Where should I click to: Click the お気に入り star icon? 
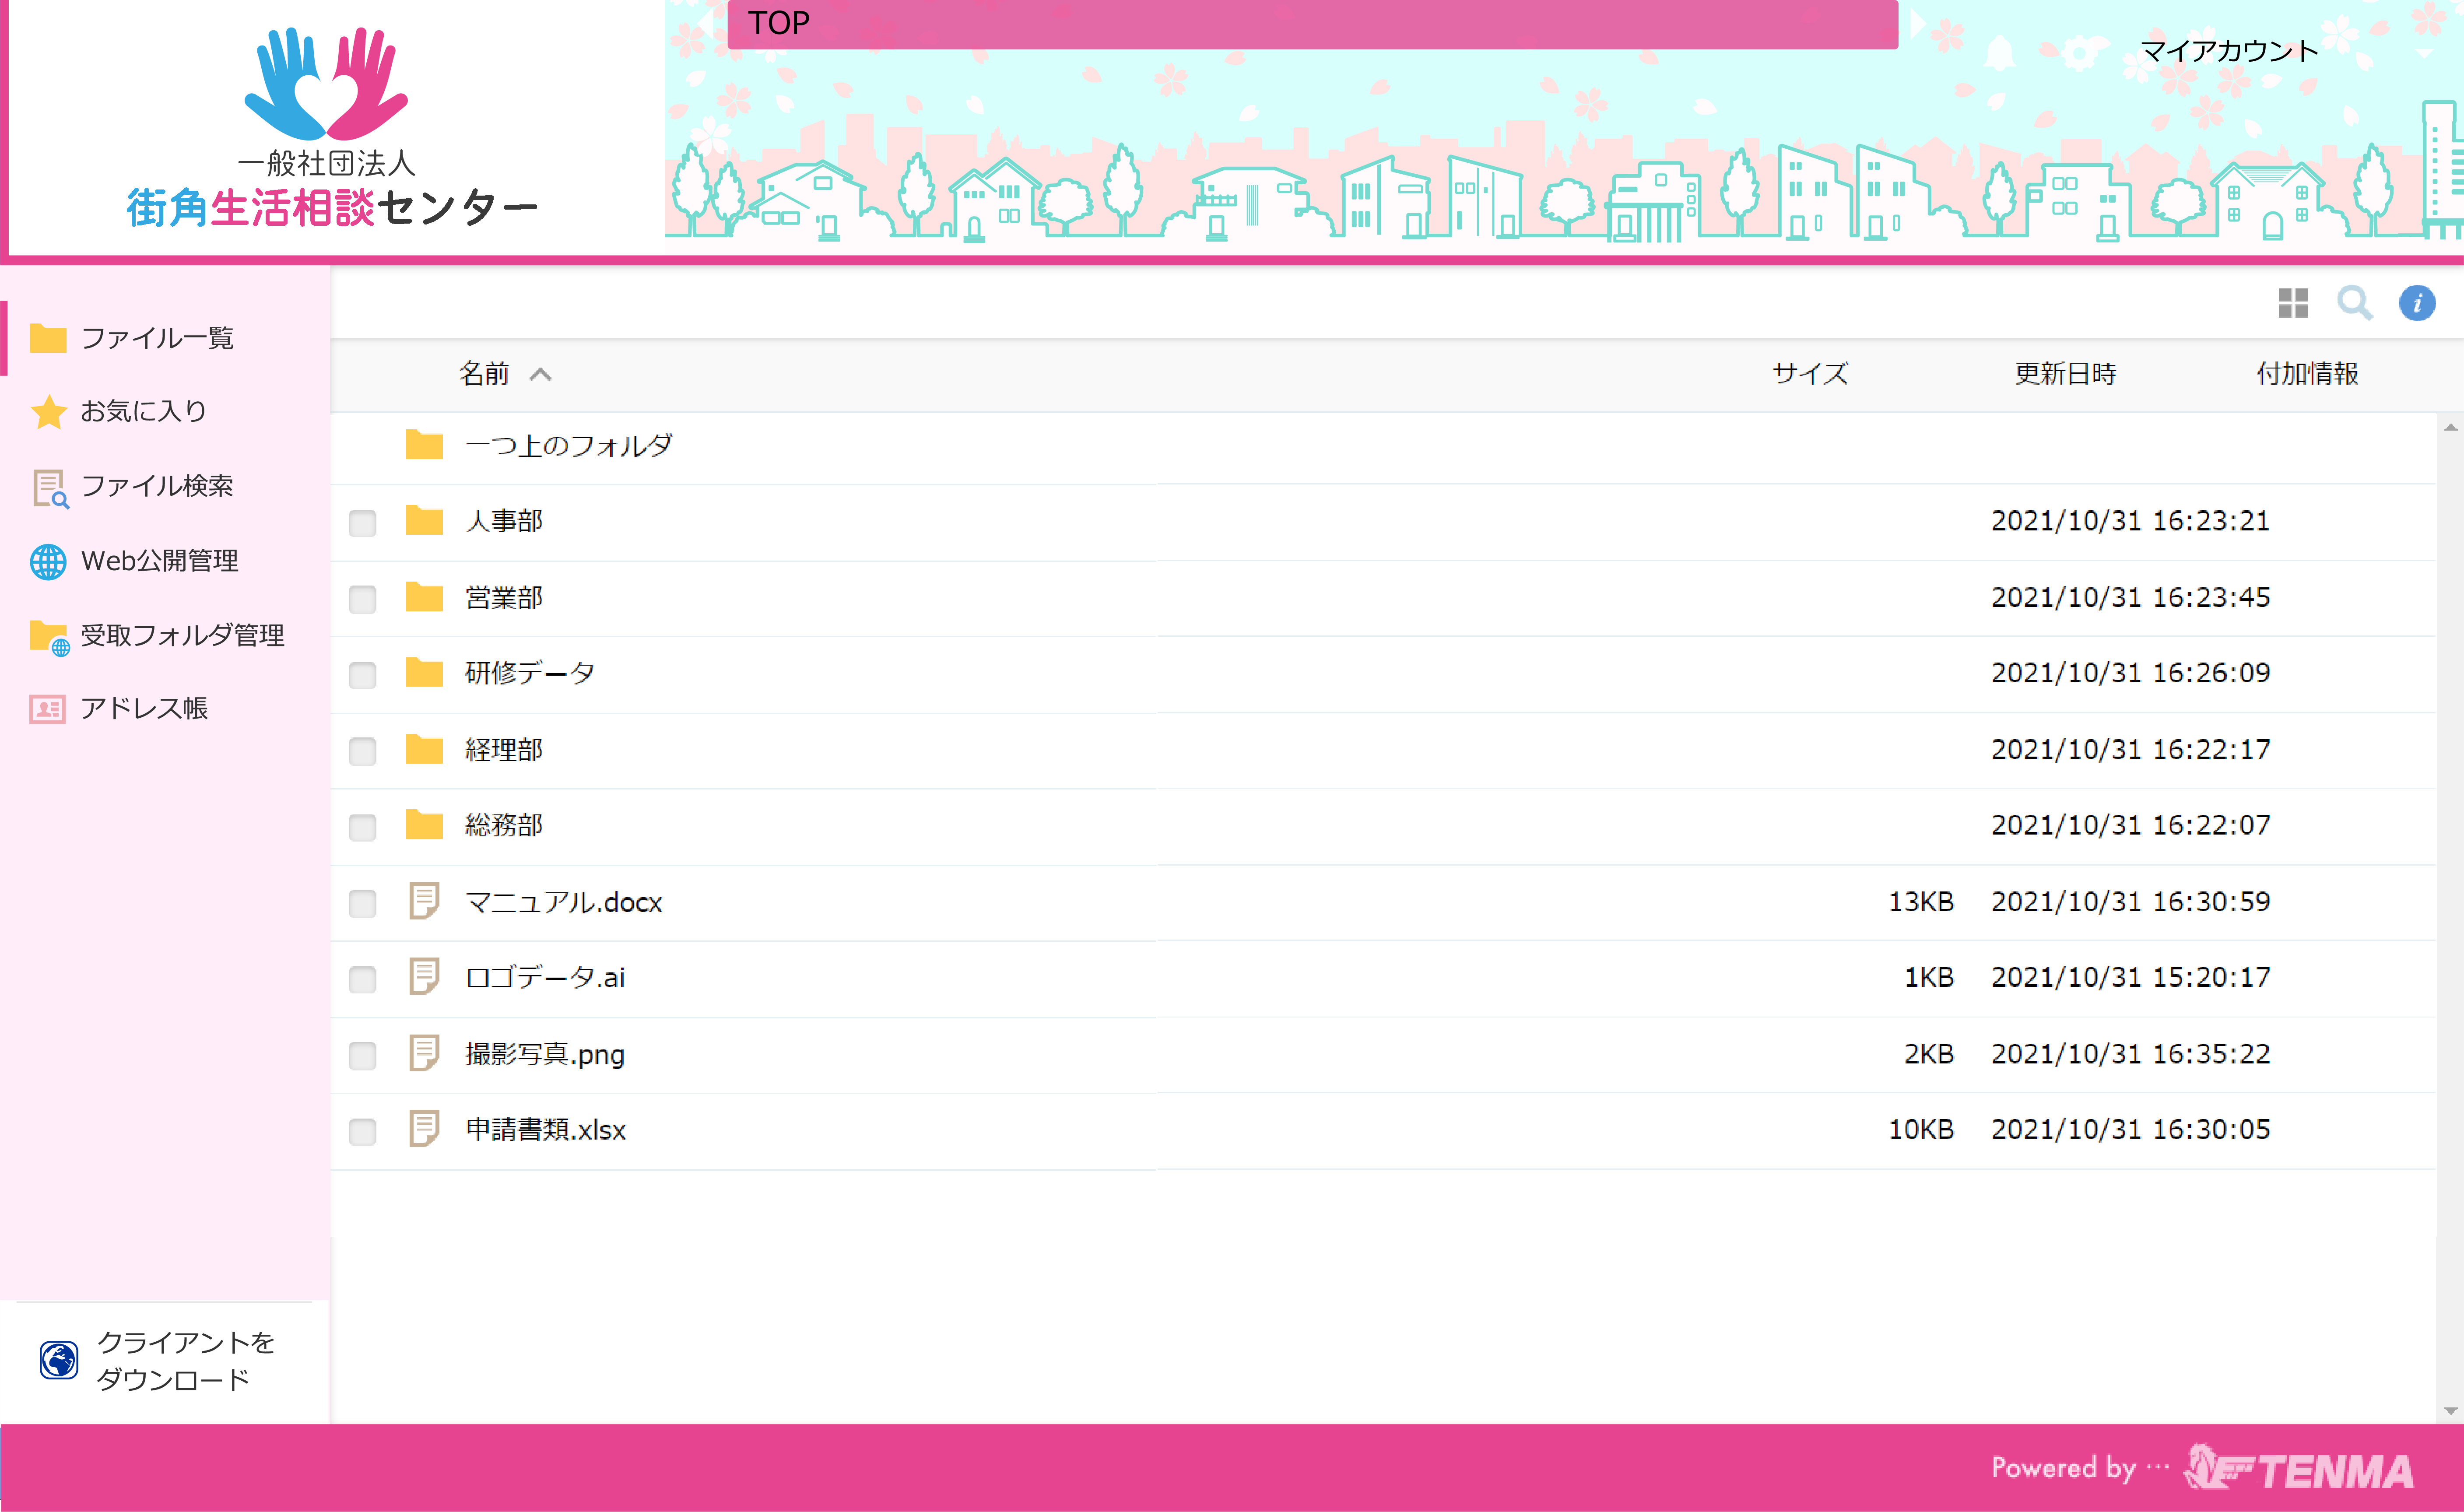click(48, 411)
